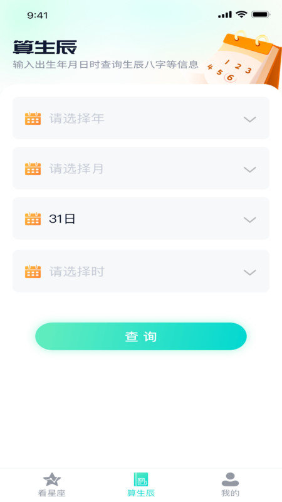Viewport: 282px width, 502px height.
Task: Tap the 算生辰 book icon in bottom bar
Action: (140, 479)
